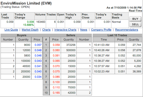Select buyer price 0.046

[x=38, y=55]
